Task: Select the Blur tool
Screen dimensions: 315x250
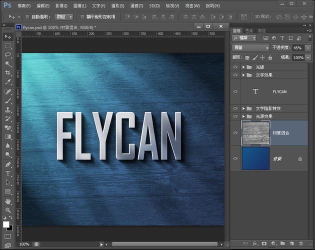Action: pos(8,145)
